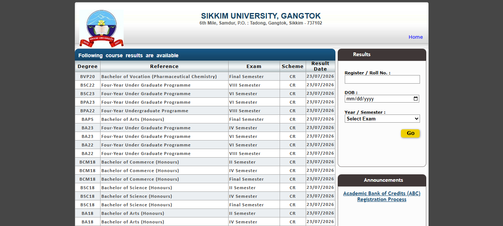Click the Sikkim University, Gangtok title
The image size is (503, 226).
[261, 16]
